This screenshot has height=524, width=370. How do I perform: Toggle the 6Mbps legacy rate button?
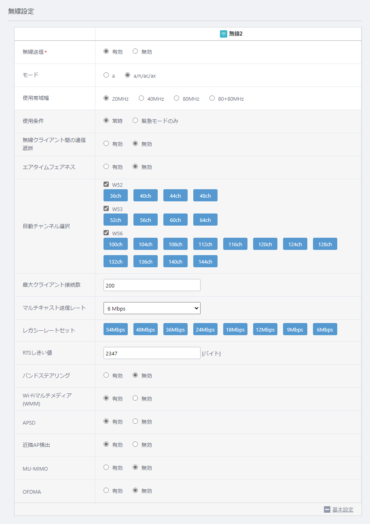(325, 329)
